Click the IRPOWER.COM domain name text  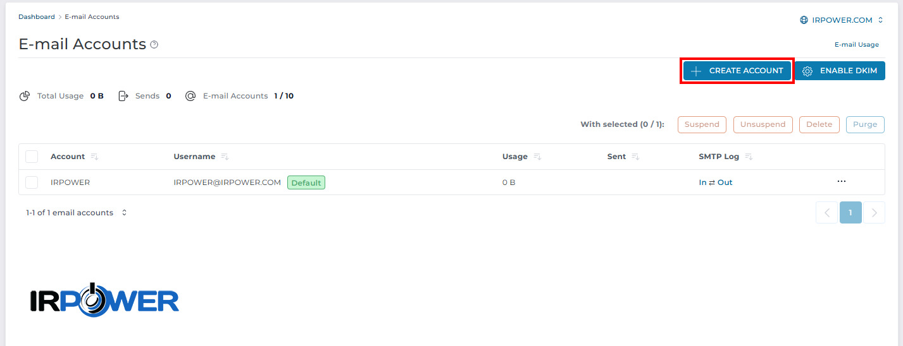pyautogui.click(x=842, y=20)
